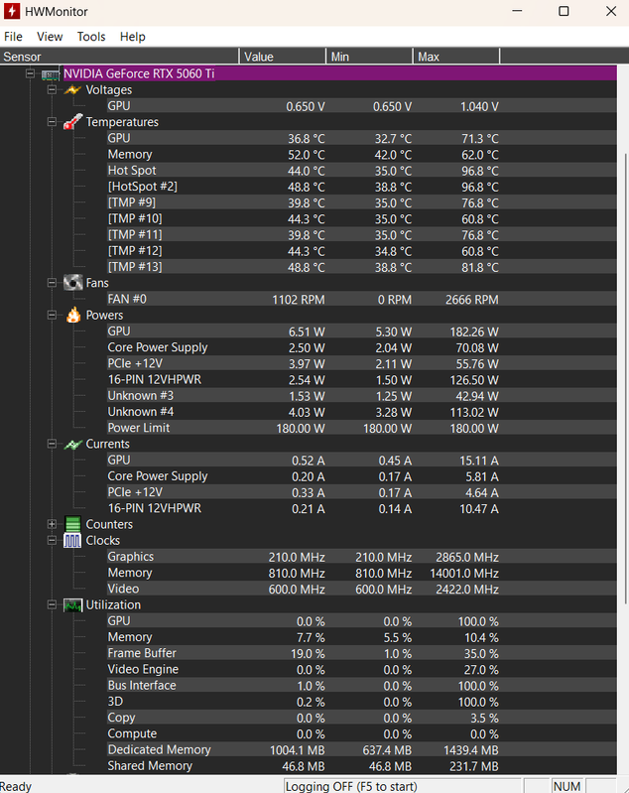Collapse the Powers section
Viewport: 629px width, 793px height.
coord(52,315)
